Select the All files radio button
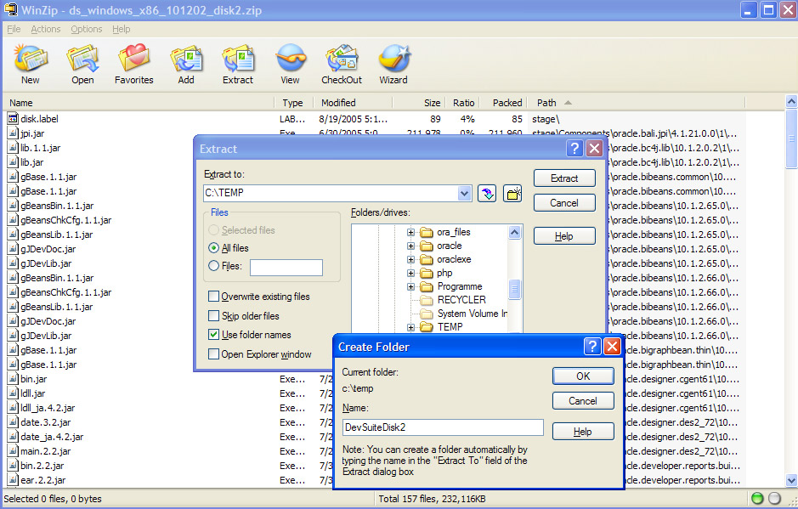The width and height of the screenshot is (798, 509). coord(214,248)
